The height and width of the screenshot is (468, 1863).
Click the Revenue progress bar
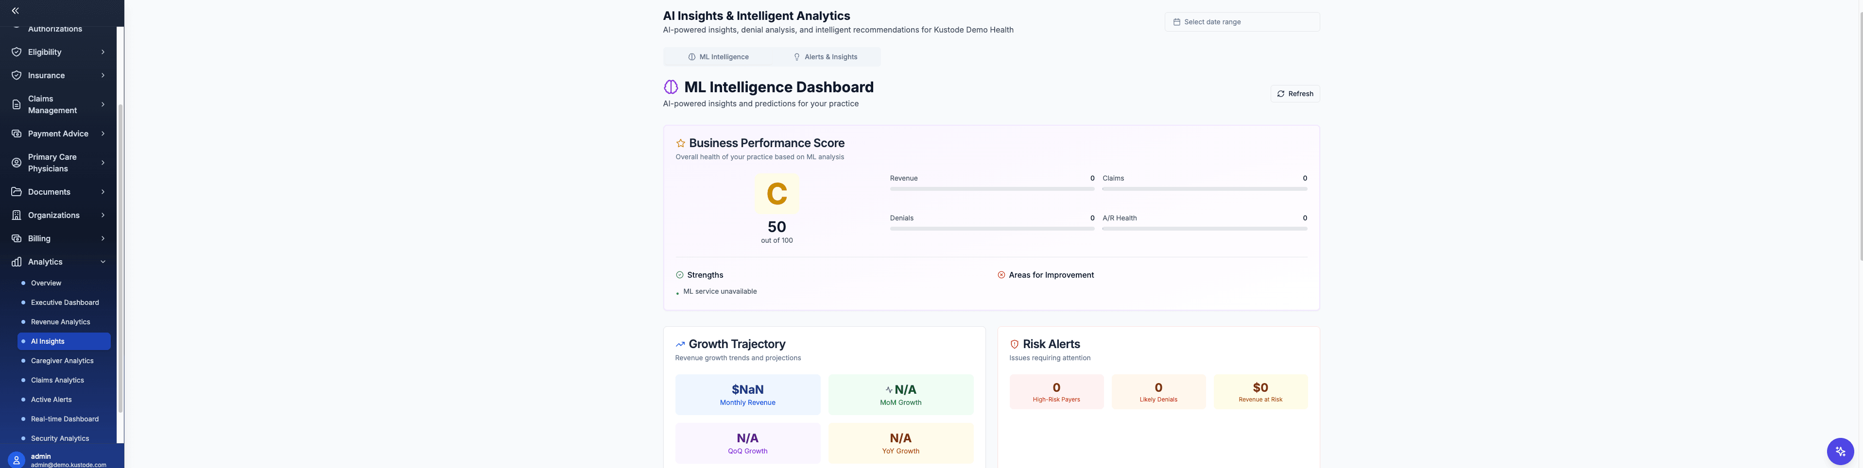coord(992,188)
